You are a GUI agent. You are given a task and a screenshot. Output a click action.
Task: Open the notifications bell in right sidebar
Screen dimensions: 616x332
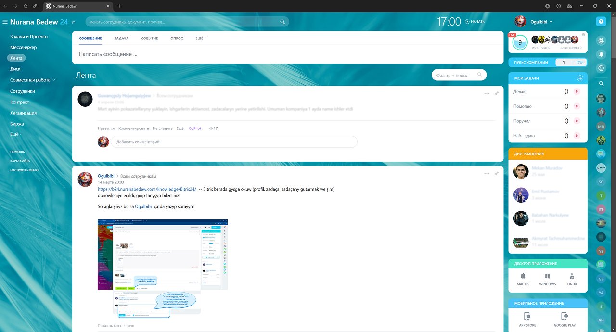tap(601, 54)
